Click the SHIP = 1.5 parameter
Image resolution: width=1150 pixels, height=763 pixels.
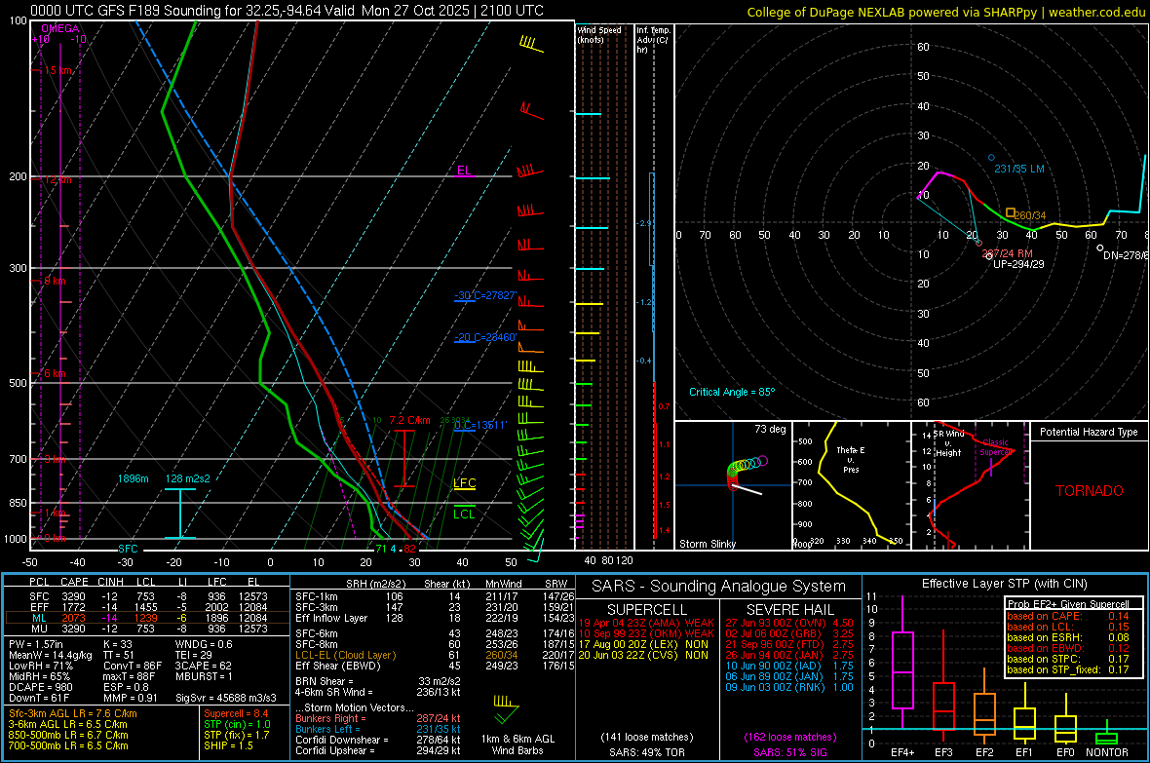(x=228, y=745)
